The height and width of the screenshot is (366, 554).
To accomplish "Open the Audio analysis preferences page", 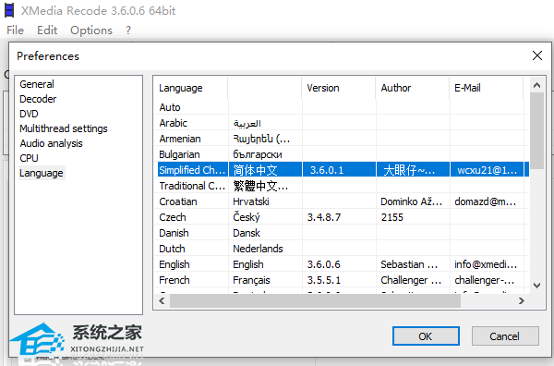I will (x=51, y=143).
